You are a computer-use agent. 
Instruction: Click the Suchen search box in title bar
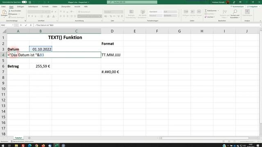[132, 2]
